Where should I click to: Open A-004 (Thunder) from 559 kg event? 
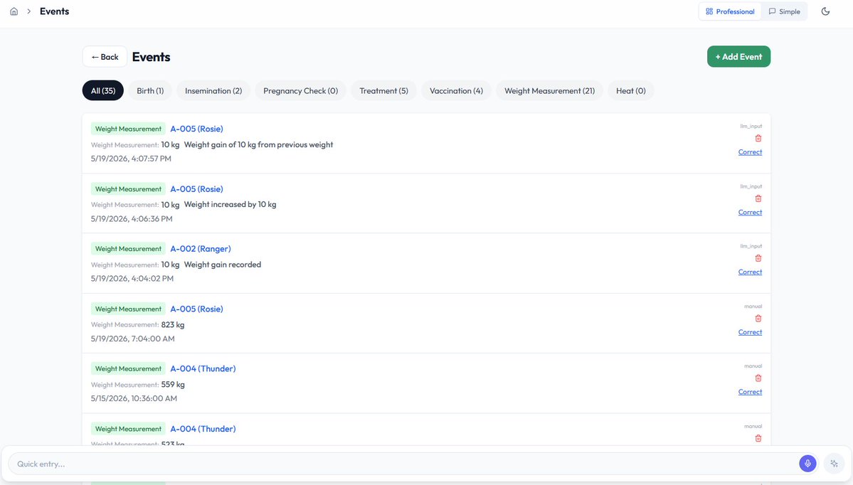click(x=203, y=368)
